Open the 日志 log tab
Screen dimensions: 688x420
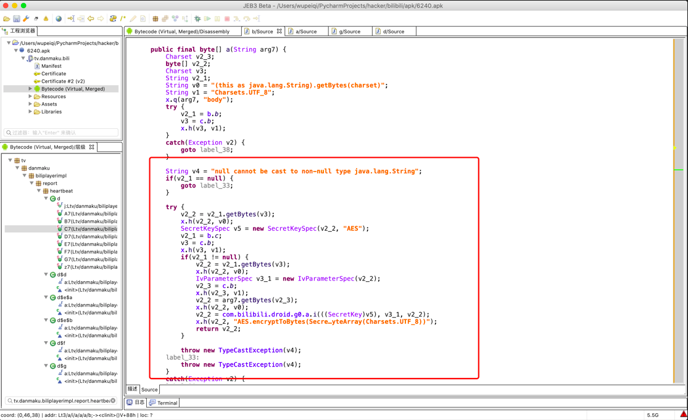[x=136, y=403]
